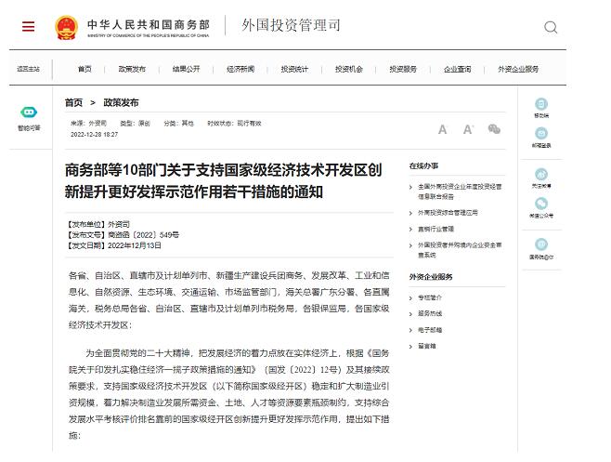The height and width of the screenshot is (462, 611).
Task: Open the 微信公众号 sidebar icon
Action: click(540, 205)
